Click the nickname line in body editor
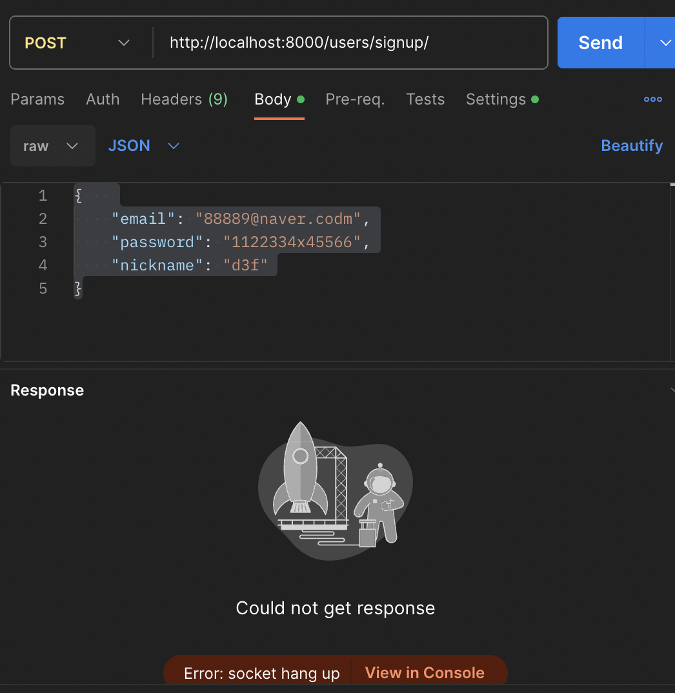Viewport: 675px width, 693px height. point(189,265)
